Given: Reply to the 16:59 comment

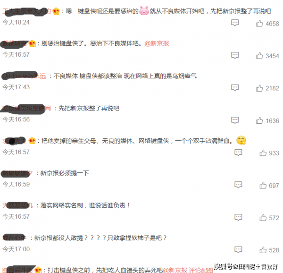Looking at the screenshot, I should pyautogui.click(x=238, y=185).
